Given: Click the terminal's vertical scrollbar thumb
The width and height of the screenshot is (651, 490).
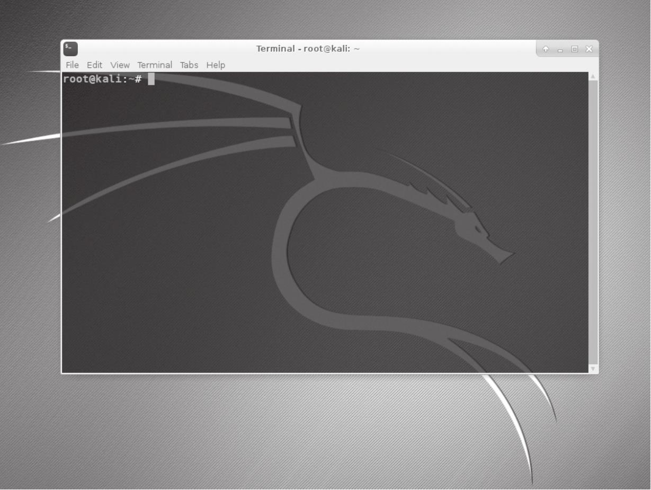Looking at the screenshot, I should point(593,222).
